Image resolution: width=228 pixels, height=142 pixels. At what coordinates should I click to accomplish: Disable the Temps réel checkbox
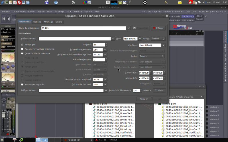click(23, 45)
